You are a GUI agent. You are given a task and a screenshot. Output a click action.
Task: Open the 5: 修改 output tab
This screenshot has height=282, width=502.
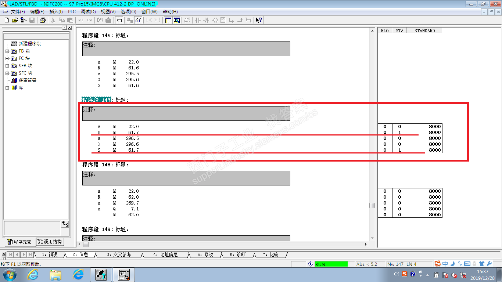(x=205, y=254)
